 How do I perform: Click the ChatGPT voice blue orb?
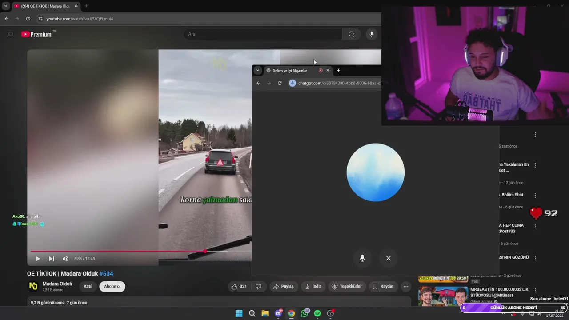(x=376, y=172)
